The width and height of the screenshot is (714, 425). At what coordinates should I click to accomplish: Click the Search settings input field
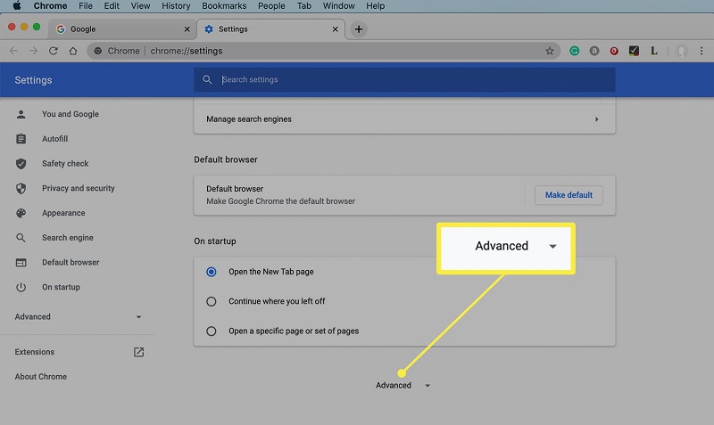tap(404, 79)
